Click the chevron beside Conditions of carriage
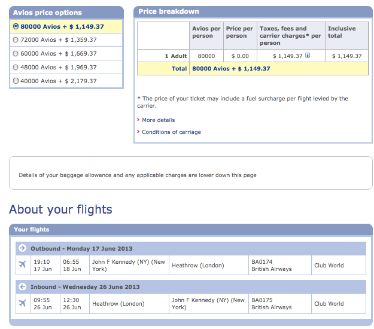Screen dimensions: 374x329 [x=138, y=132]
